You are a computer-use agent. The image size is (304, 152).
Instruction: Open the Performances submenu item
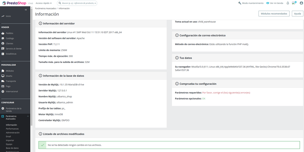[x=12, y=129]
